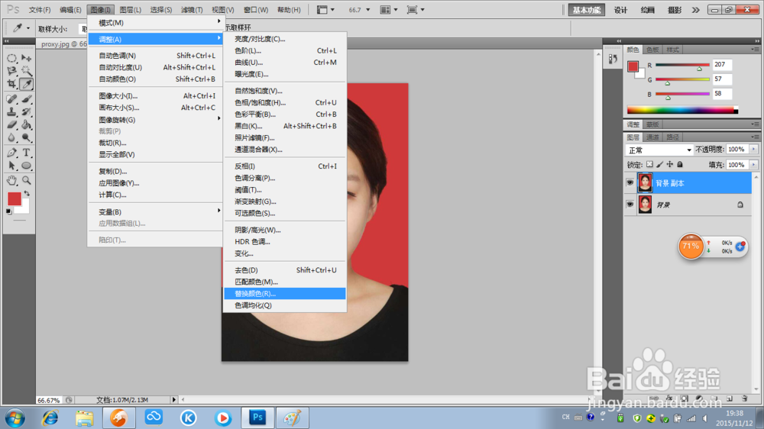Viewport: 764px width, 429px height.
Task: Open the blend mode dropdown 正常
Action: click(x=659, y=150)
